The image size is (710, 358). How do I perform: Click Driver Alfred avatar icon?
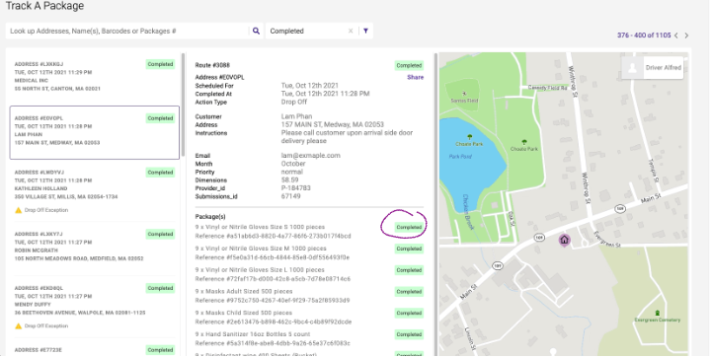(633, 68)
